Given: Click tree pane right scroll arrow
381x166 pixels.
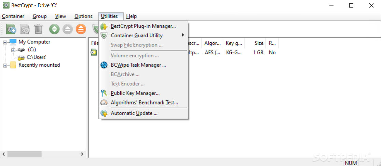Looking at the screenshot, I should (82, 154).
